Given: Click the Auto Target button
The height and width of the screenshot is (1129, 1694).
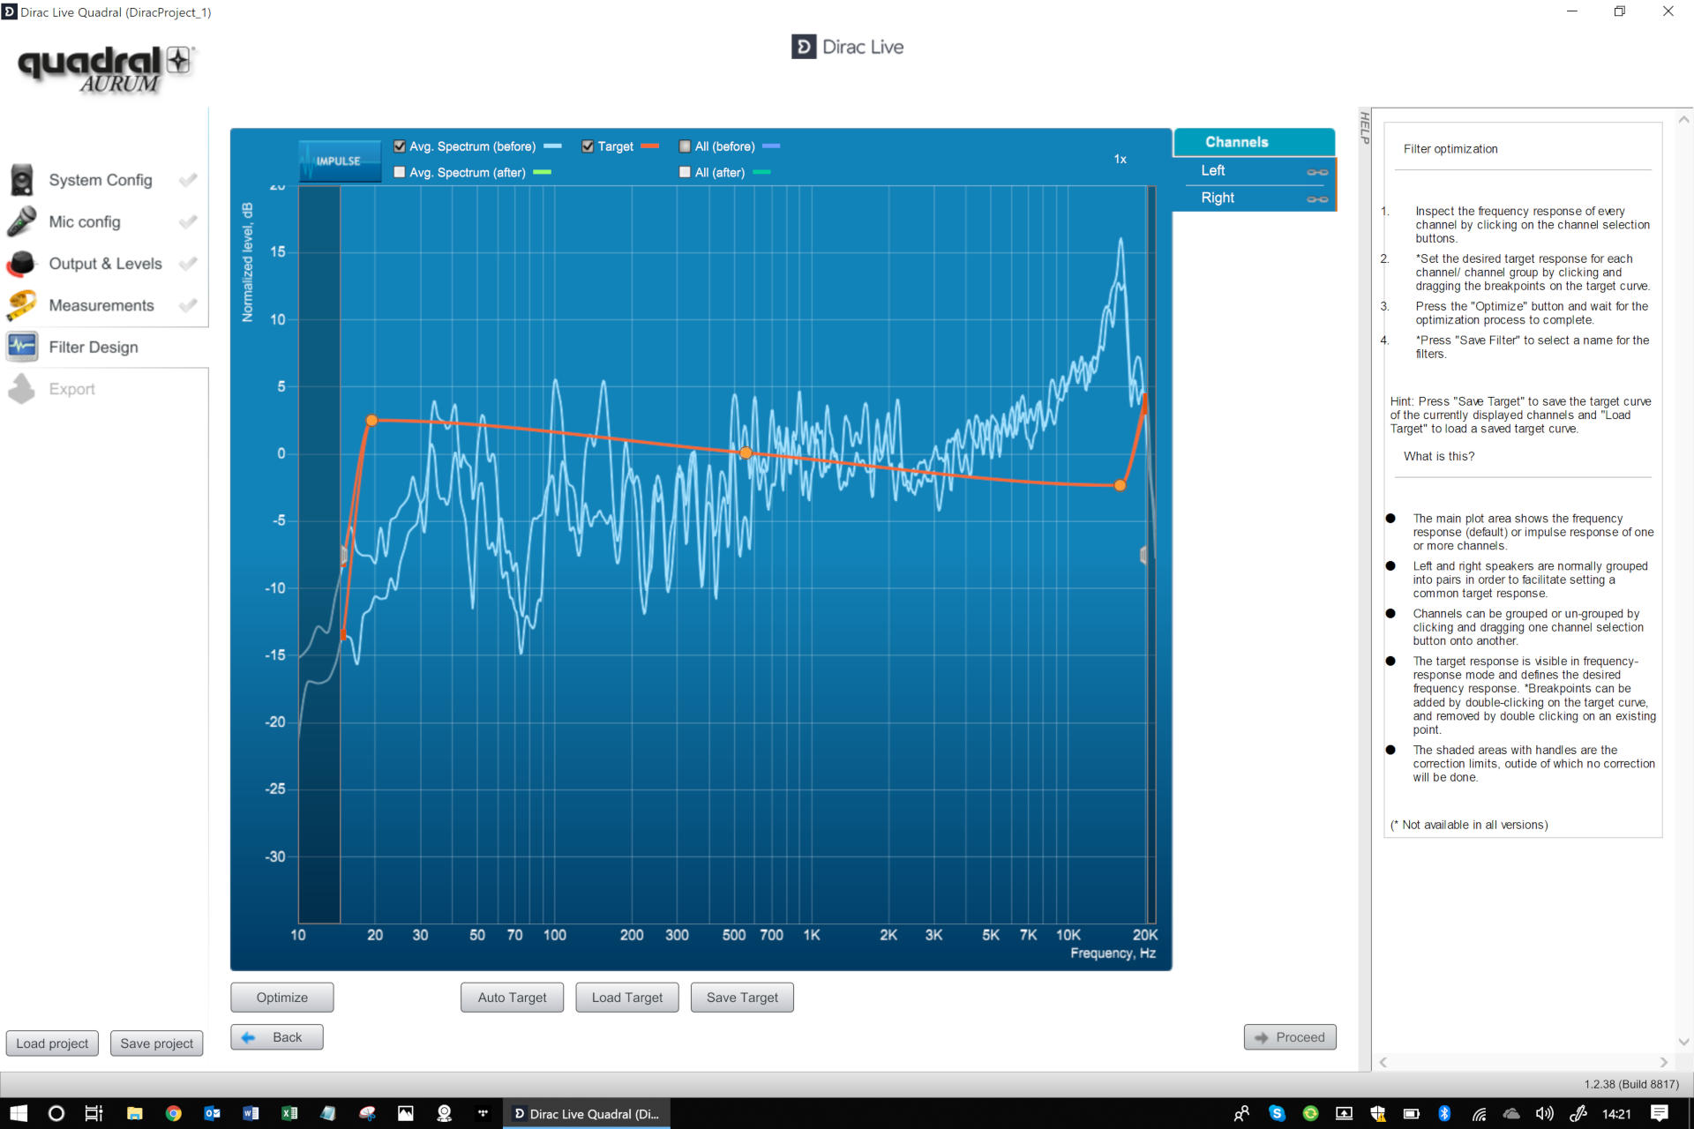Looking at the screenshot, I should [512, 998].
